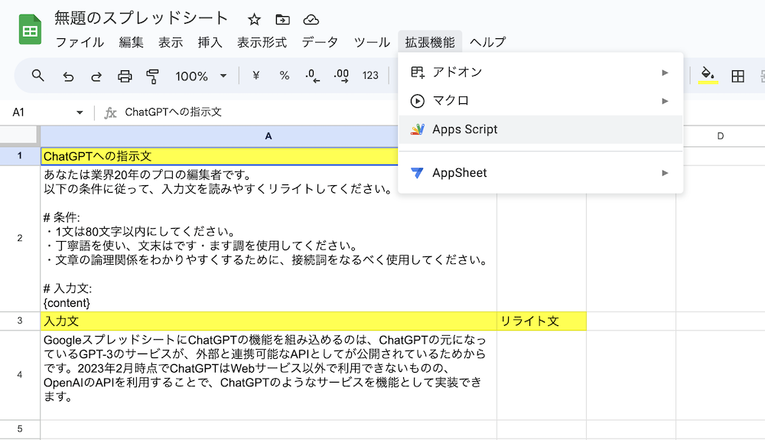Open the 編集 menu
The height and width of the screenshot is (440, 765).
coord(132,42)
